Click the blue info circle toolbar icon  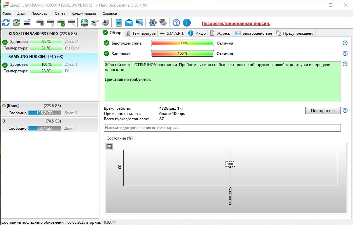186,23
